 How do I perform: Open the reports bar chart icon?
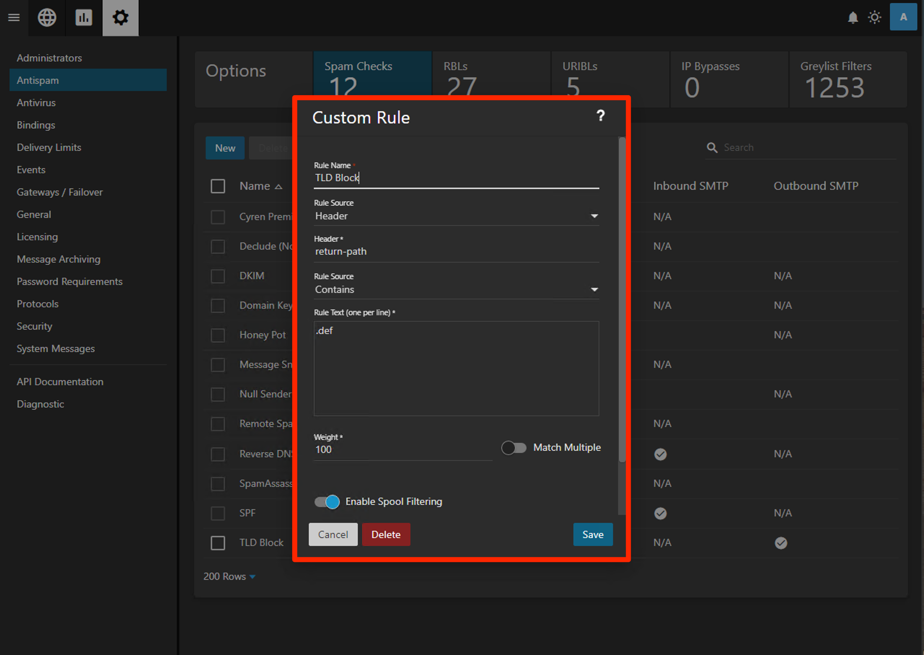coord(83,17)
